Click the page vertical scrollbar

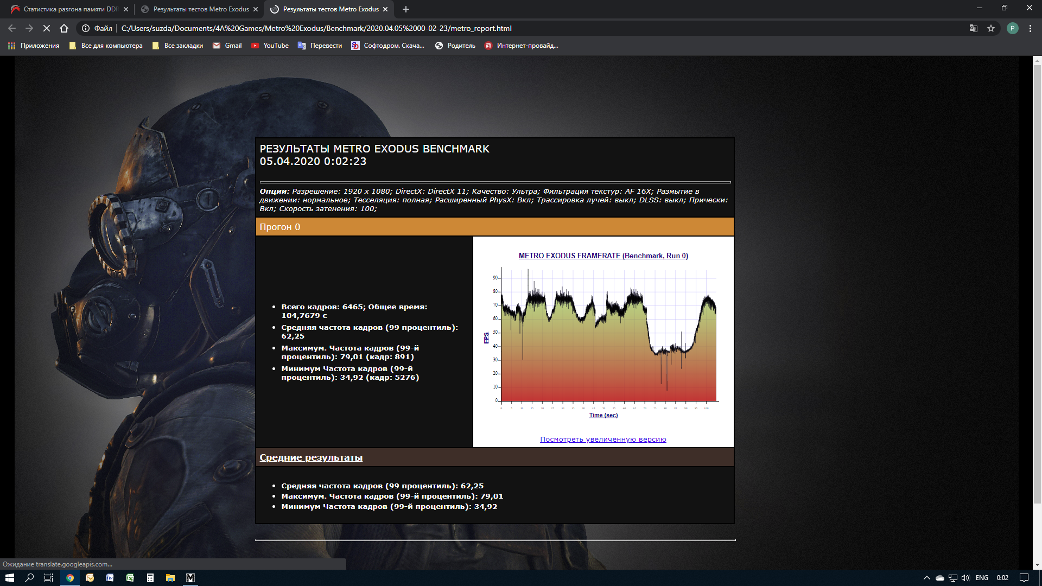pyautogui.click(x=1037, y=282)
